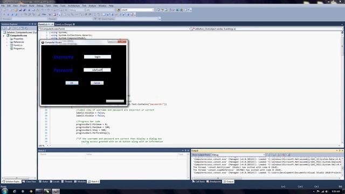Select References in Solution Explorer

tap(18, 42)
